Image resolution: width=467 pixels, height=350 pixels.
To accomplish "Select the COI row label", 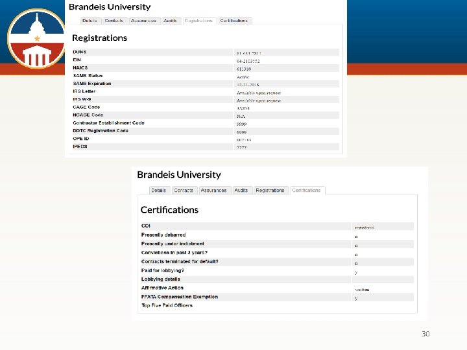I will pos(146,226).
